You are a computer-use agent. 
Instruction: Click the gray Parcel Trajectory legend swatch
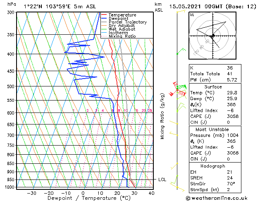(x=104, y=22)
